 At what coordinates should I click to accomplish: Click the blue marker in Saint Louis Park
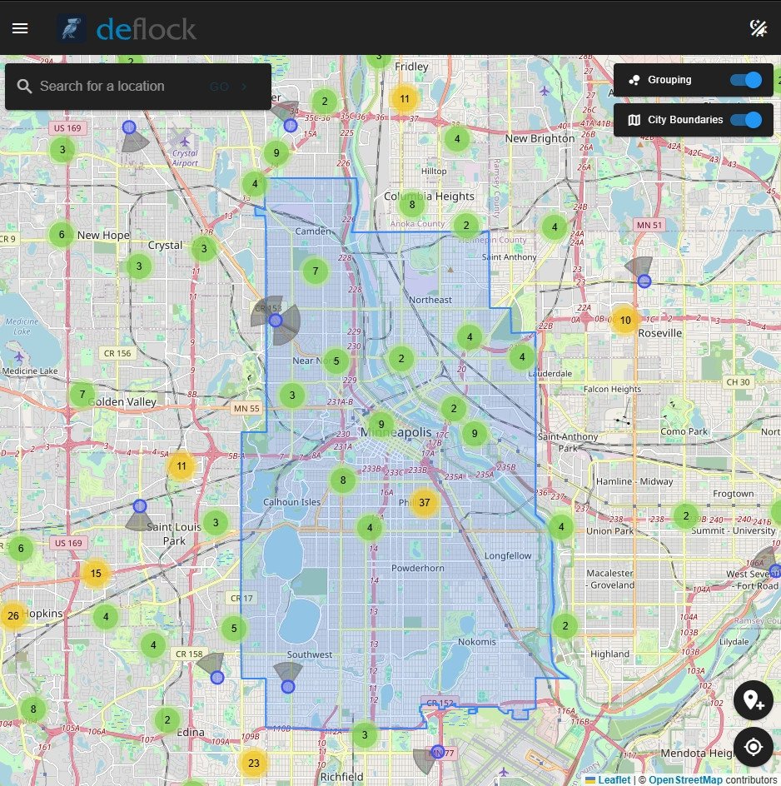pos(139,505)
